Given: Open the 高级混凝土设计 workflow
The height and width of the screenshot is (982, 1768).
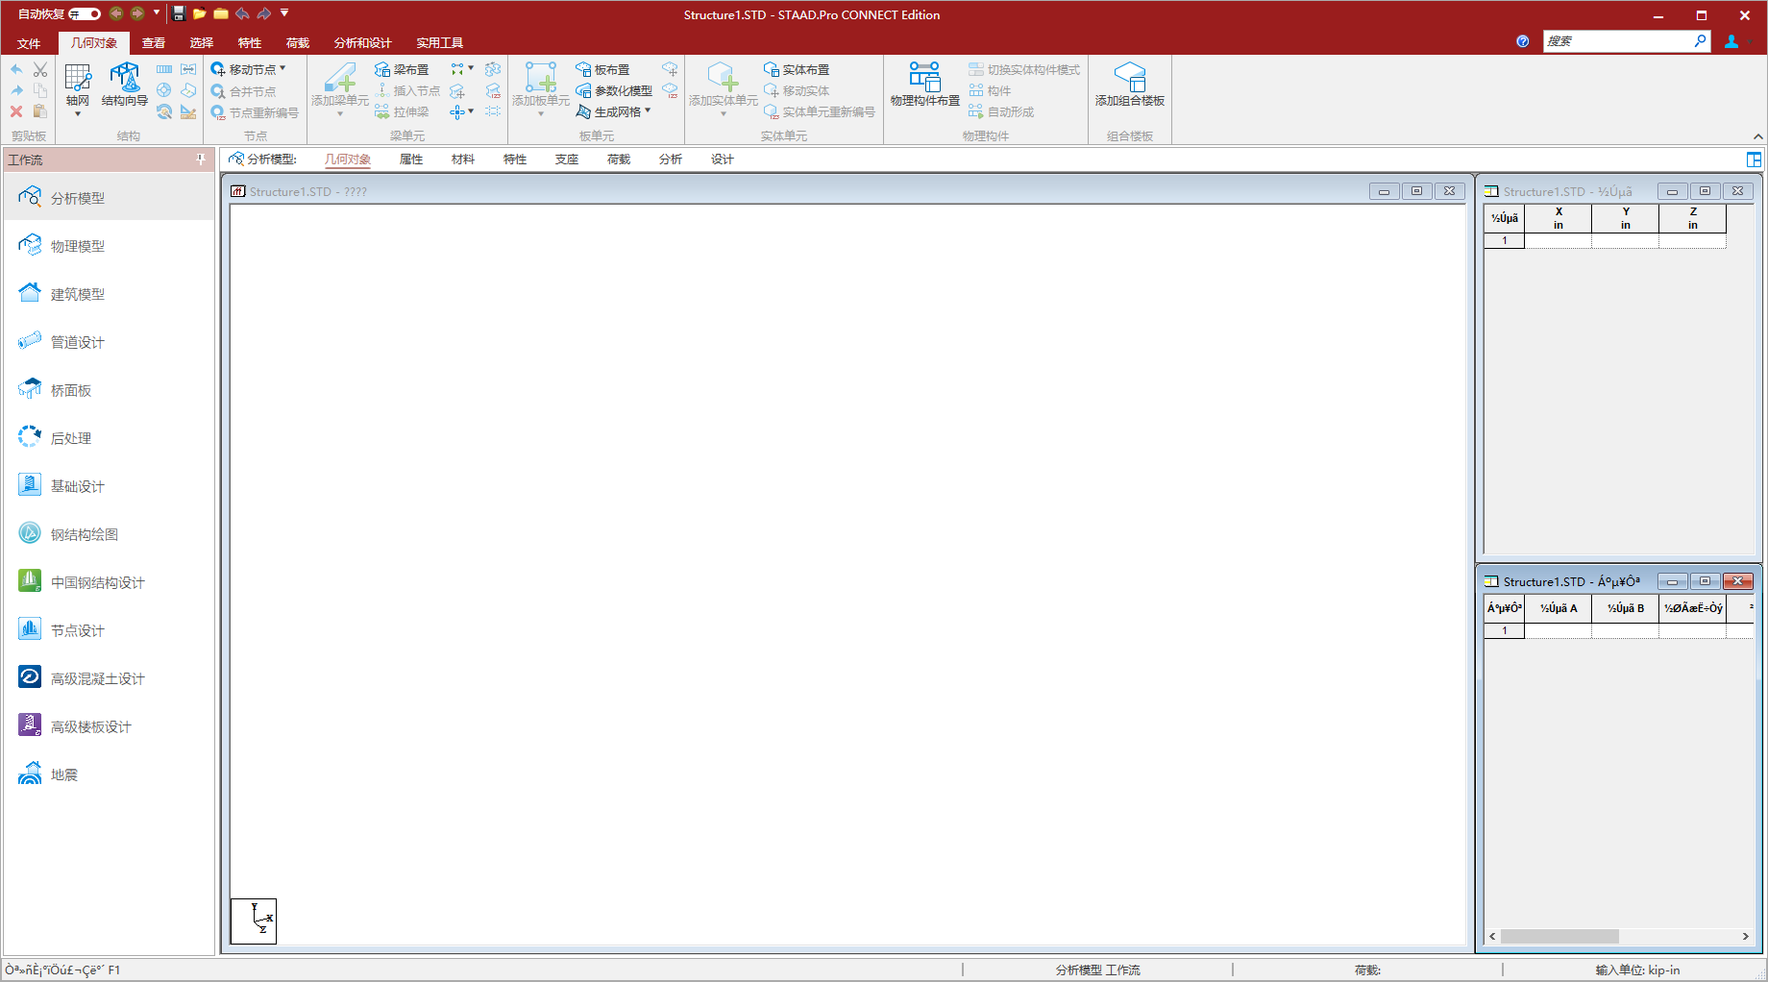Looking at the screenshot, I should tap(109, 678).
